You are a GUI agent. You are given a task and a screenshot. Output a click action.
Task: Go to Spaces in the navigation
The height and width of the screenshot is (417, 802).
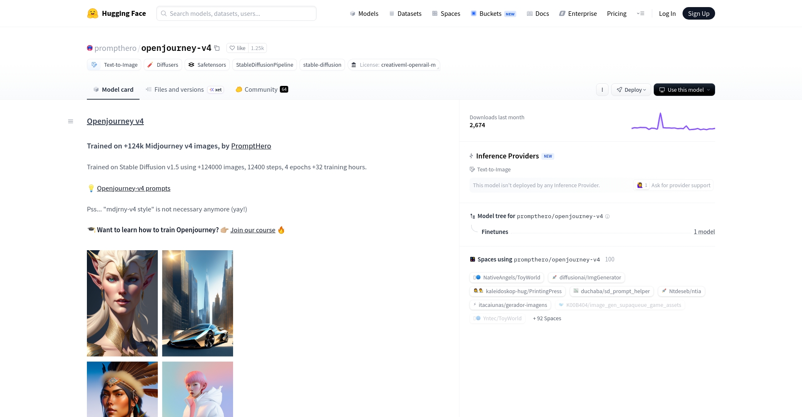(x=446, y=13)
